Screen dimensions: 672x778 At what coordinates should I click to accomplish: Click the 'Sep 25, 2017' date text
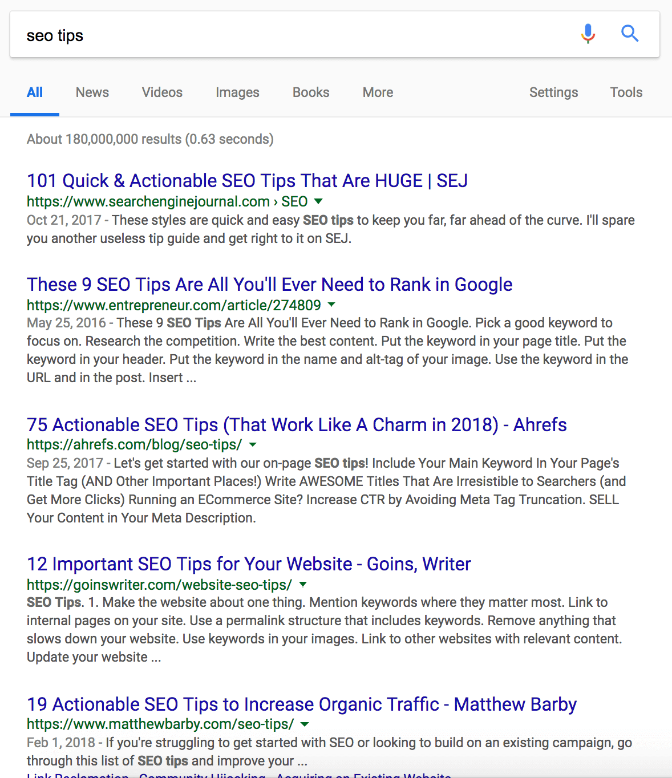pos(65,463)
